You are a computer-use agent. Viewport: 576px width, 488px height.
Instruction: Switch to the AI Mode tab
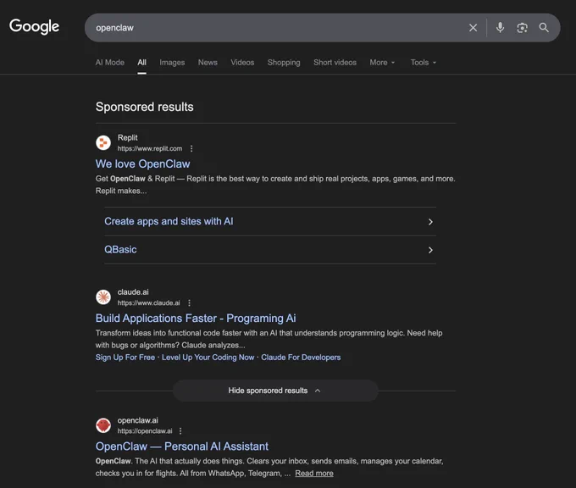[110, 63]
